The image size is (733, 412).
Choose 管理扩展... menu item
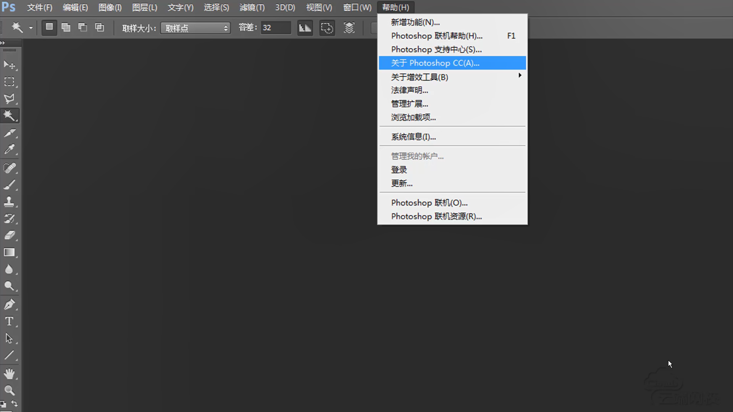tap(452, 104)
